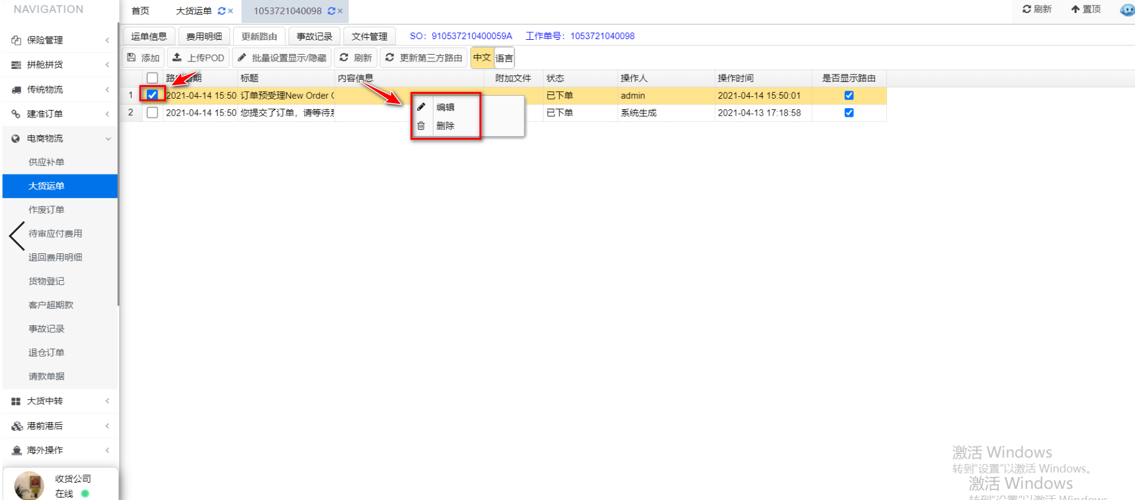
Task: Click the 置顶 arrow icon at top right
Action: click(x=1075, y=9)
